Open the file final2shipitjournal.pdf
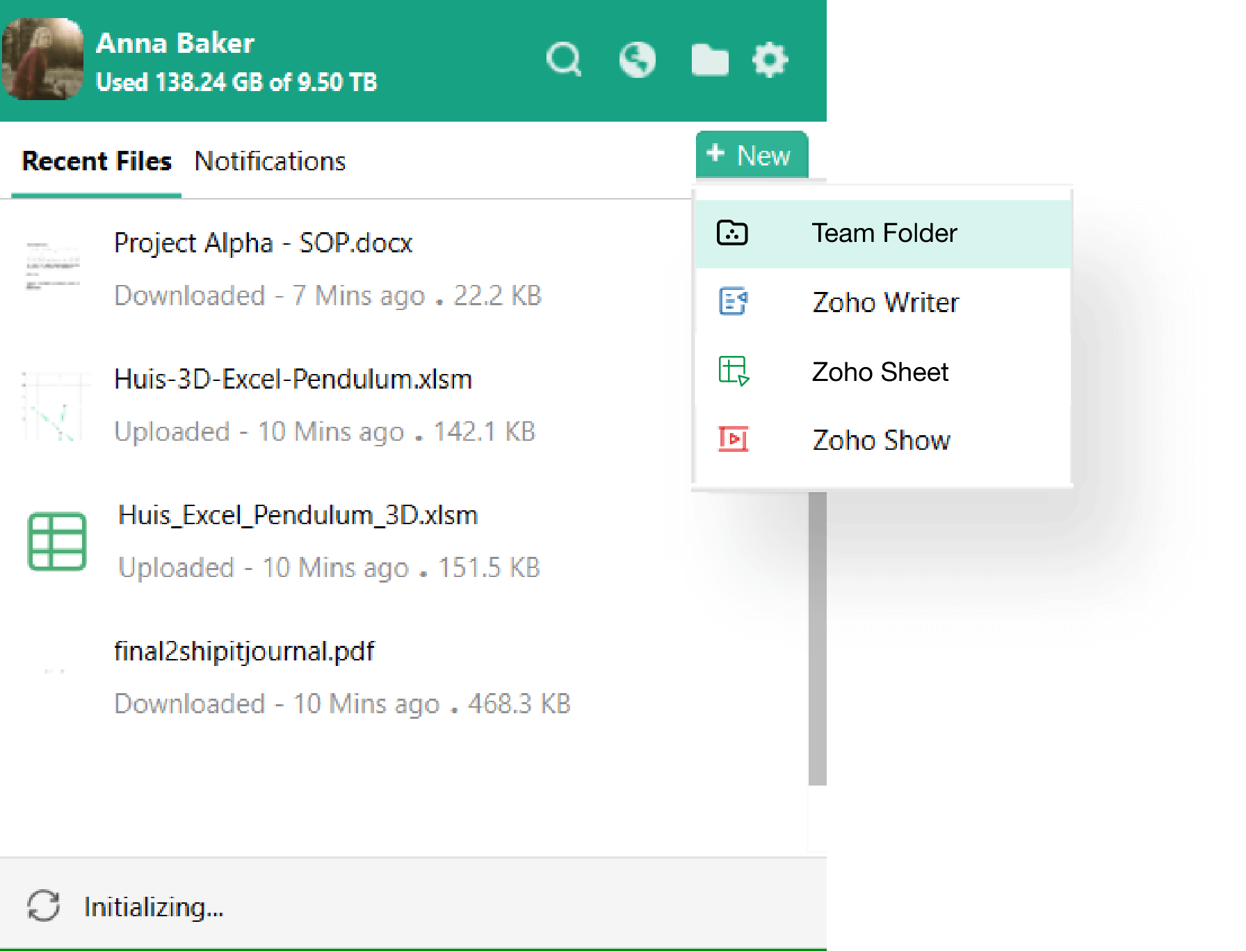This screenshot has width=1246, height=951. coord(244,652)
